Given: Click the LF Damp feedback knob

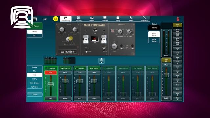Looking at the screenshot, I should (x=120, y=31).
